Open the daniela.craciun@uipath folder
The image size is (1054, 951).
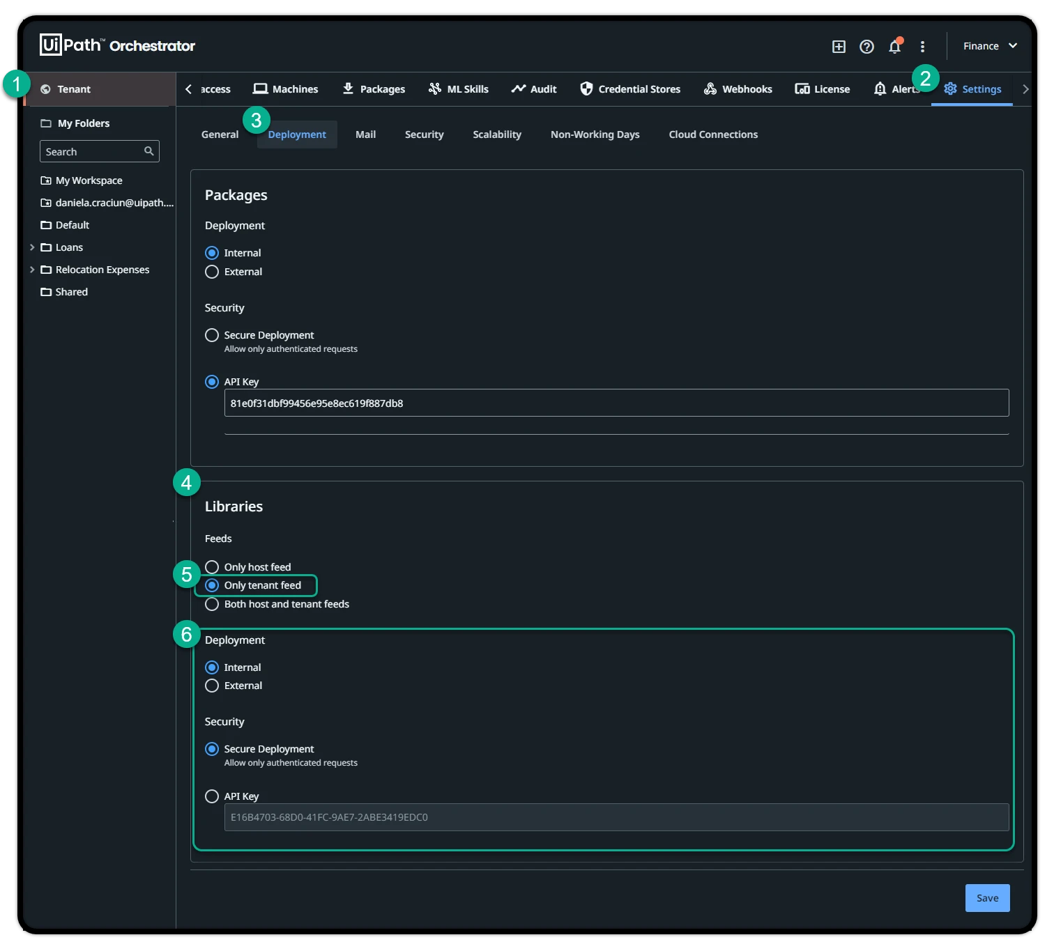coord(114,203)
